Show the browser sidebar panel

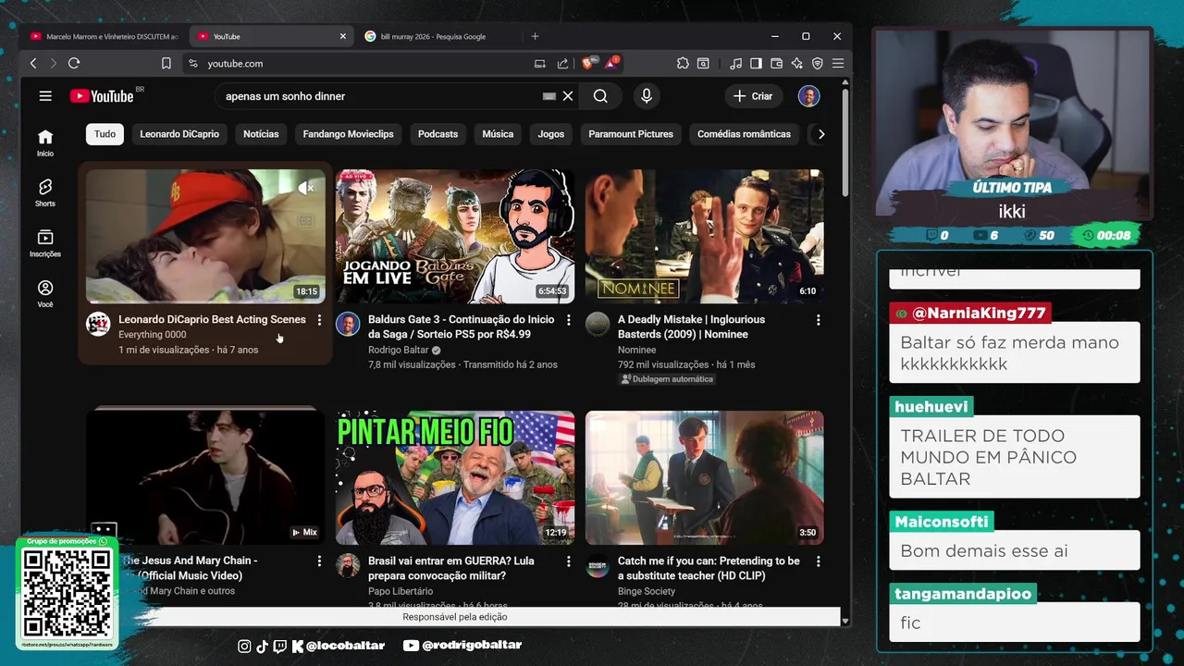pyautogui.click(x=756, y=63)
